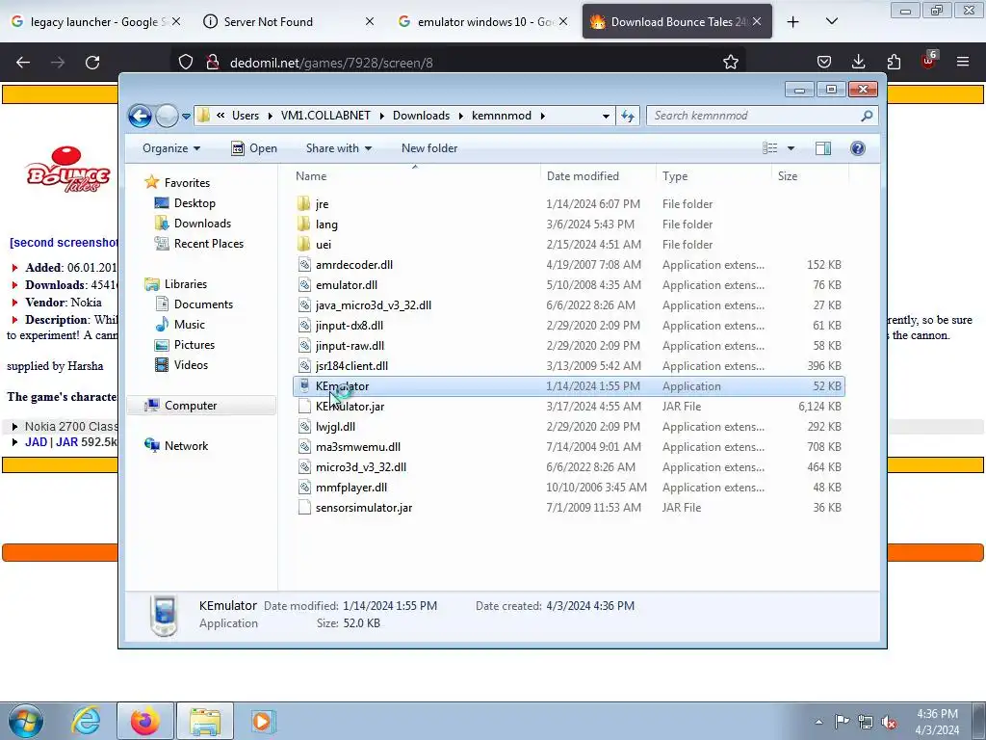This screenshot has height=740, width=986.
Task: Select the KEmulator application file
Action: tap(568, 386)
